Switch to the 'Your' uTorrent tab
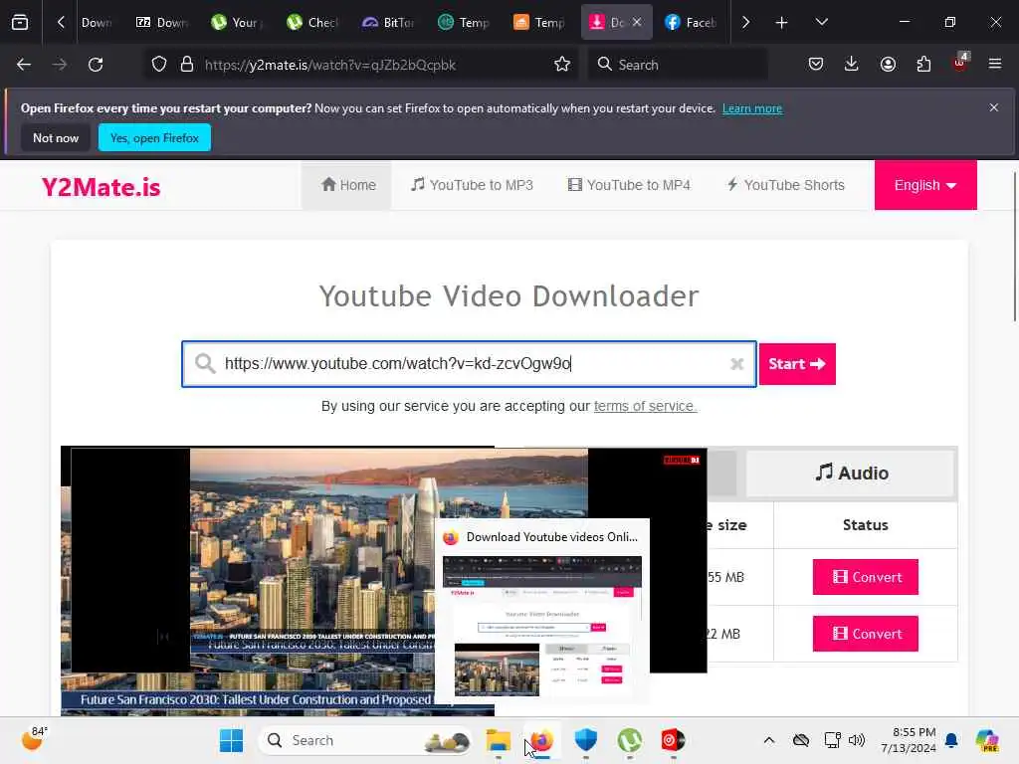The width and height of the screenshot is (1019, 764). pos(237,23)
